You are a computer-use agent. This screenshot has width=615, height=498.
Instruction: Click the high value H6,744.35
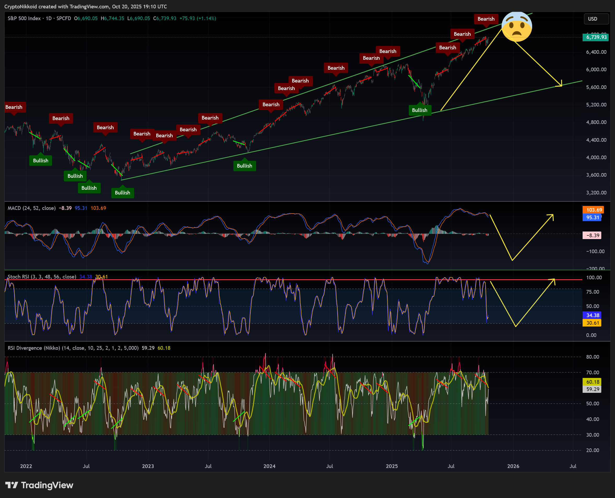pos(113,18)
